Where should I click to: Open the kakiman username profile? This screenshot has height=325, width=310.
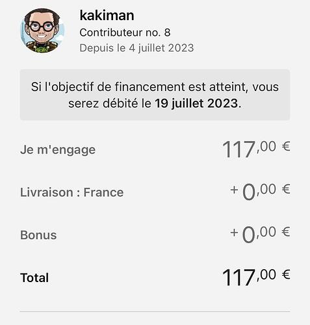pyautogui.click(x=107, y=16)
